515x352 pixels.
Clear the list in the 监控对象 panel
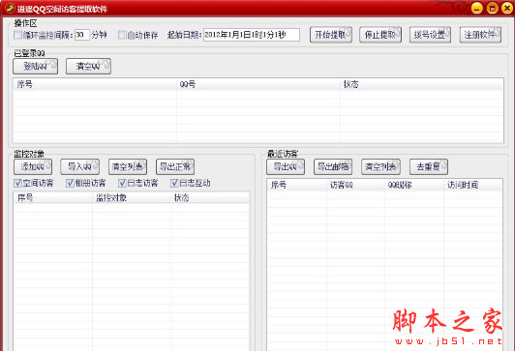click(128, 166)
